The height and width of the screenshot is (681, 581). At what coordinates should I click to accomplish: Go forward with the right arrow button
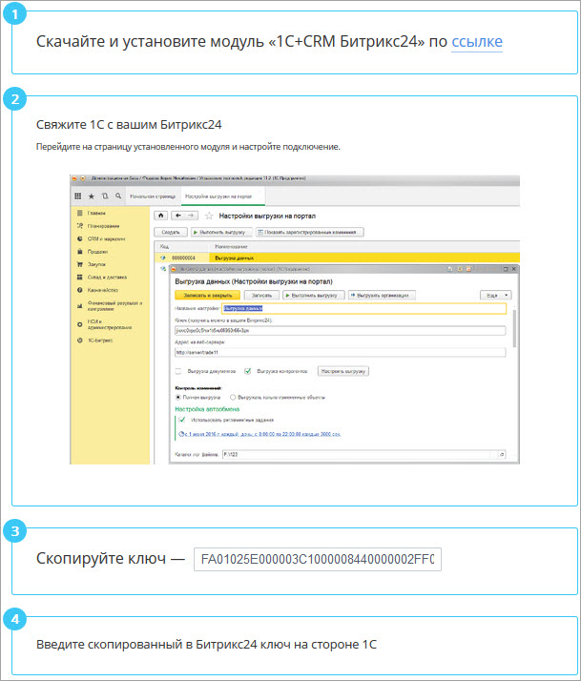(x=191, y=216)
